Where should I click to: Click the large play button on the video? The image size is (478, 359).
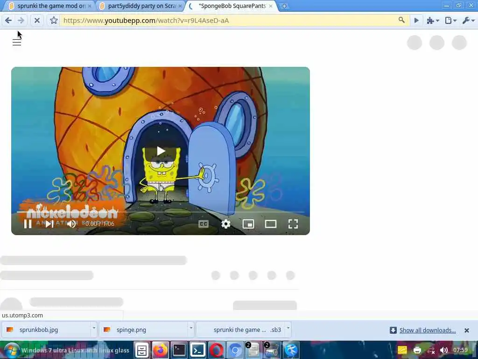[x=161, y=151]
